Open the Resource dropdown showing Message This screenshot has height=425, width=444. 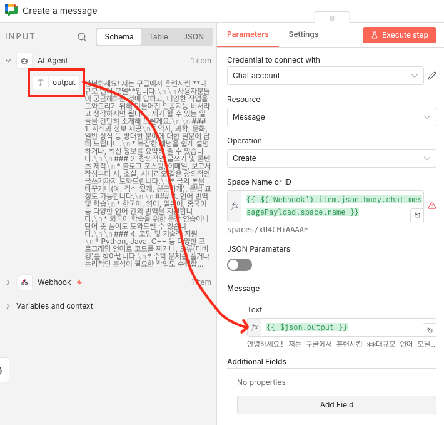[331, 117]
